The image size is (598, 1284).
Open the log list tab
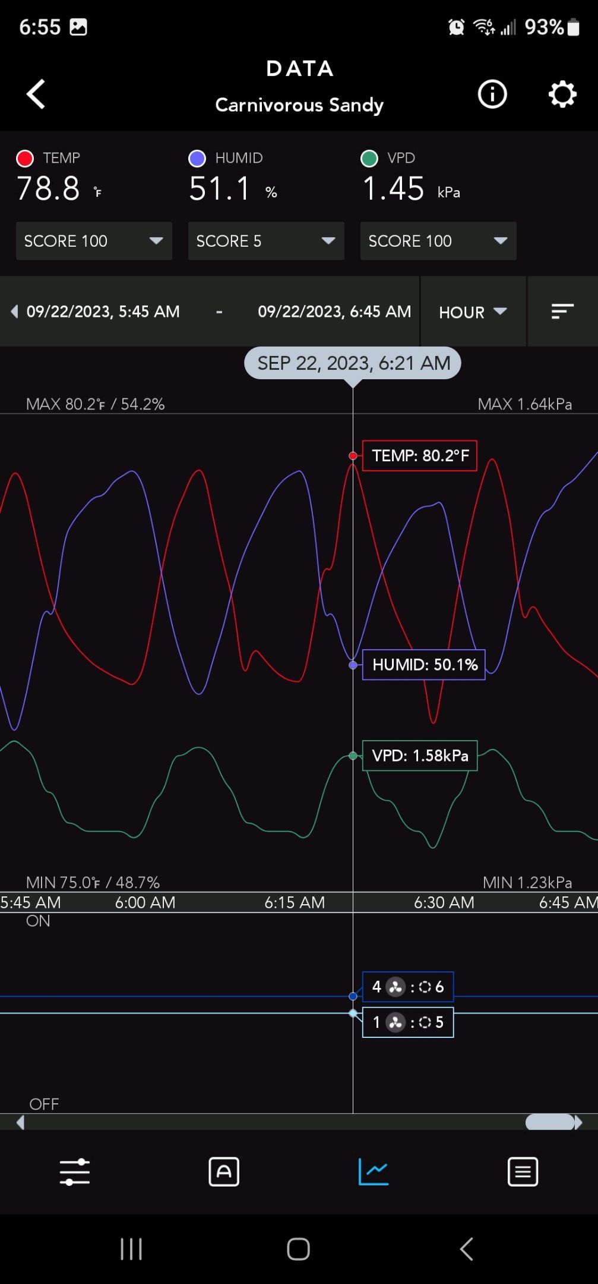point(523,1172)
